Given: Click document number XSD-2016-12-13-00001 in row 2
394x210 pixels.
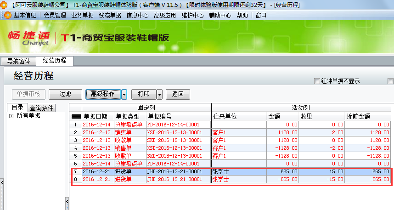Looking at the screenshot, I should point(179,132).
